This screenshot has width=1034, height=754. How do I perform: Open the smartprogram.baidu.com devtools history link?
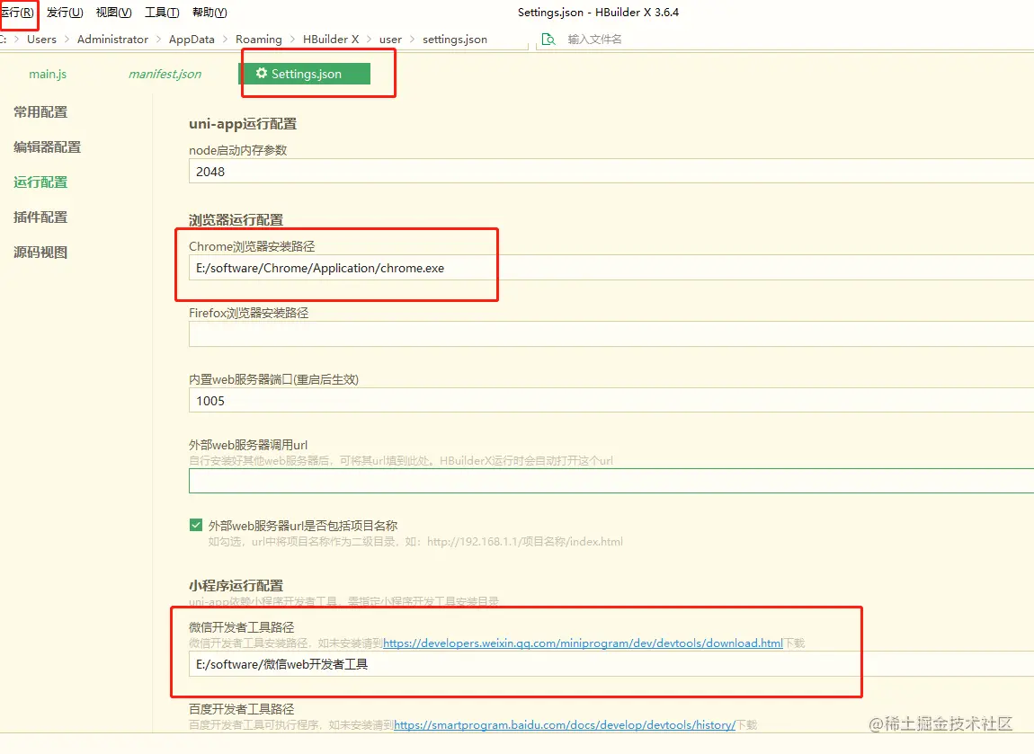pos(565,725)
